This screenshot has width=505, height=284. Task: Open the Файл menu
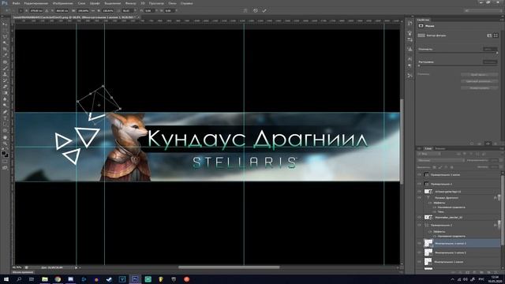pos(16,3)
